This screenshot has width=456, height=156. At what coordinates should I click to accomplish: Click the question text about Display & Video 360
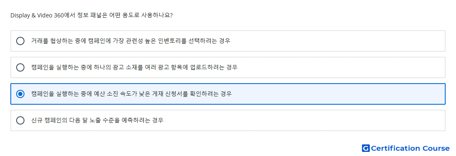92,15
